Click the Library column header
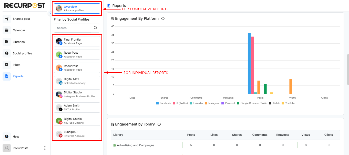349x155 pixels. coord(118,135)
